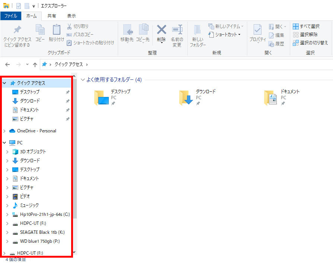Click the 削除 red X icon

point(161,31)
